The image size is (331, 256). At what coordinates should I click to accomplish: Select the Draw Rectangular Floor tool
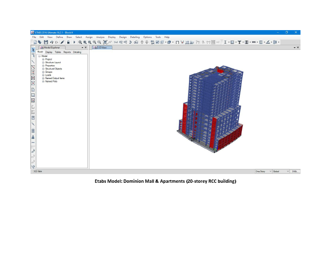[33, 95]
